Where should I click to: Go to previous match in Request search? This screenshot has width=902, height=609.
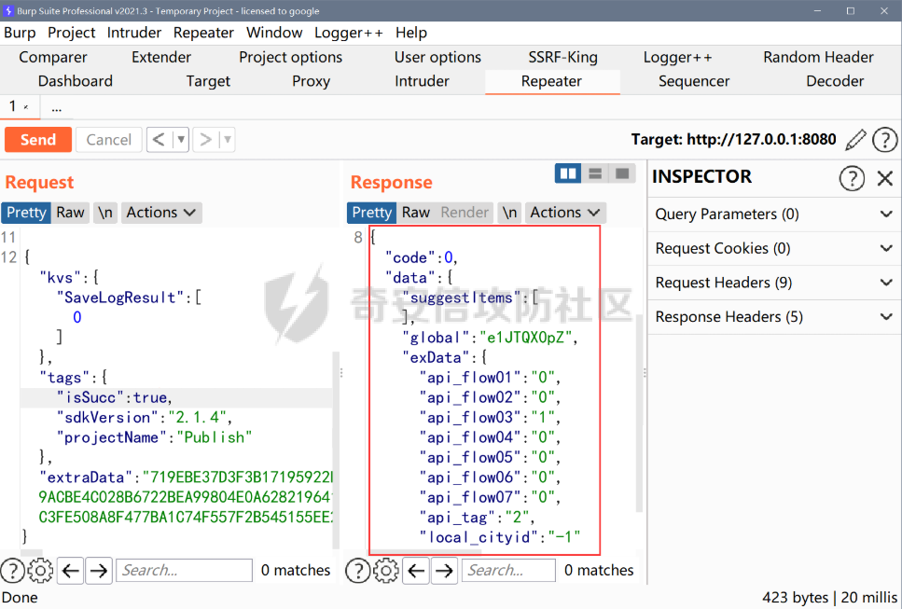(71, 571)
